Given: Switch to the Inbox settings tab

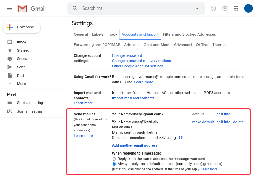Looking at the screenshot, I should point(112,34).
